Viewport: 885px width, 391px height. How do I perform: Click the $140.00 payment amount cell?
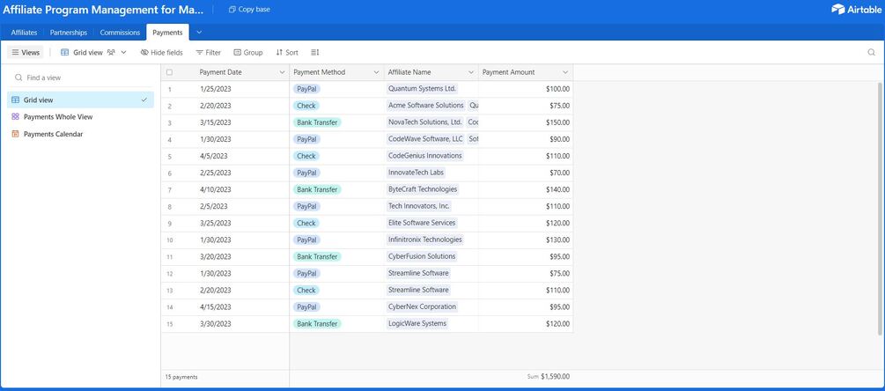point(557,189)
